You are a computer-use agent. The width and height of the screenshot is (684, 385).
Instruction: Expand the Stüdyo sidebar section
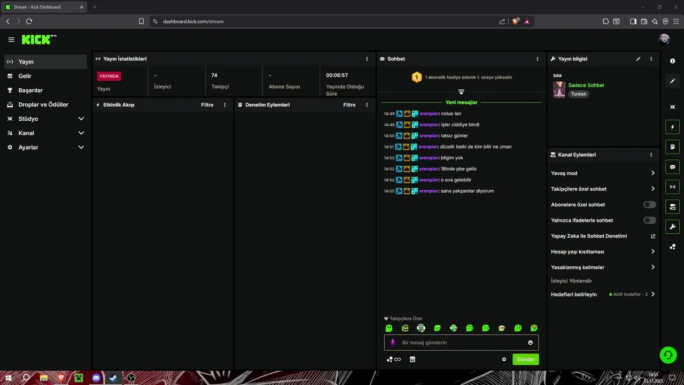click(45, 119)
